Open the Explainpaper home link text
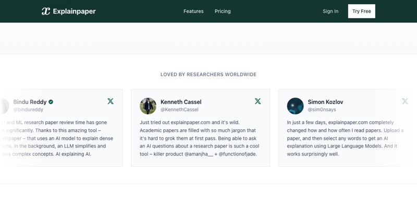The height and width of the screenshot is (219, 417). (x=74, y=11)
